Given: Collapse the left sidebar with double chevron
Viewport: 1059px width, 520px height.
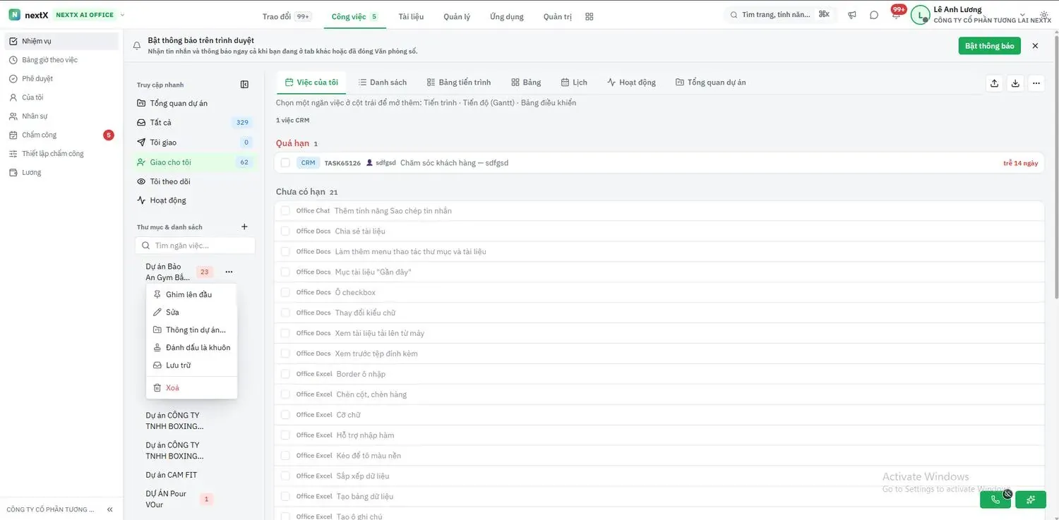Looking at the screenshot, I should coord(109,509).
